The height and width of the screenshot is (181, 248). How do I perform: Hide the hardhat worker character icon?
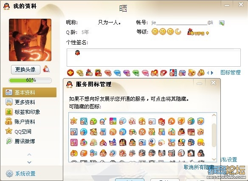pyautogui.click(x=103, y=153)
